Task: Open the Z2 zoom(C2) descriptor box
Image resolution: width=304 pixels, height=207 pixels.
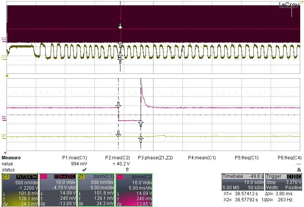Action: click(x=134, y=190)
